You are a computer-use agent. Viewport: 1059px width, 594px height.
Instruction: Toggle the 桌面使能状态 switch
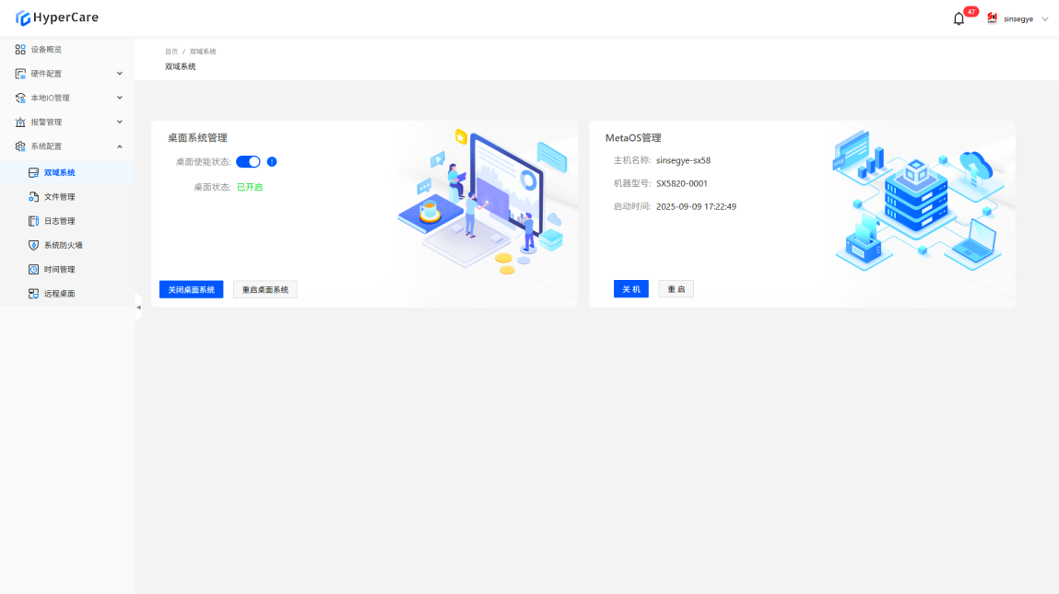point(248,162)
